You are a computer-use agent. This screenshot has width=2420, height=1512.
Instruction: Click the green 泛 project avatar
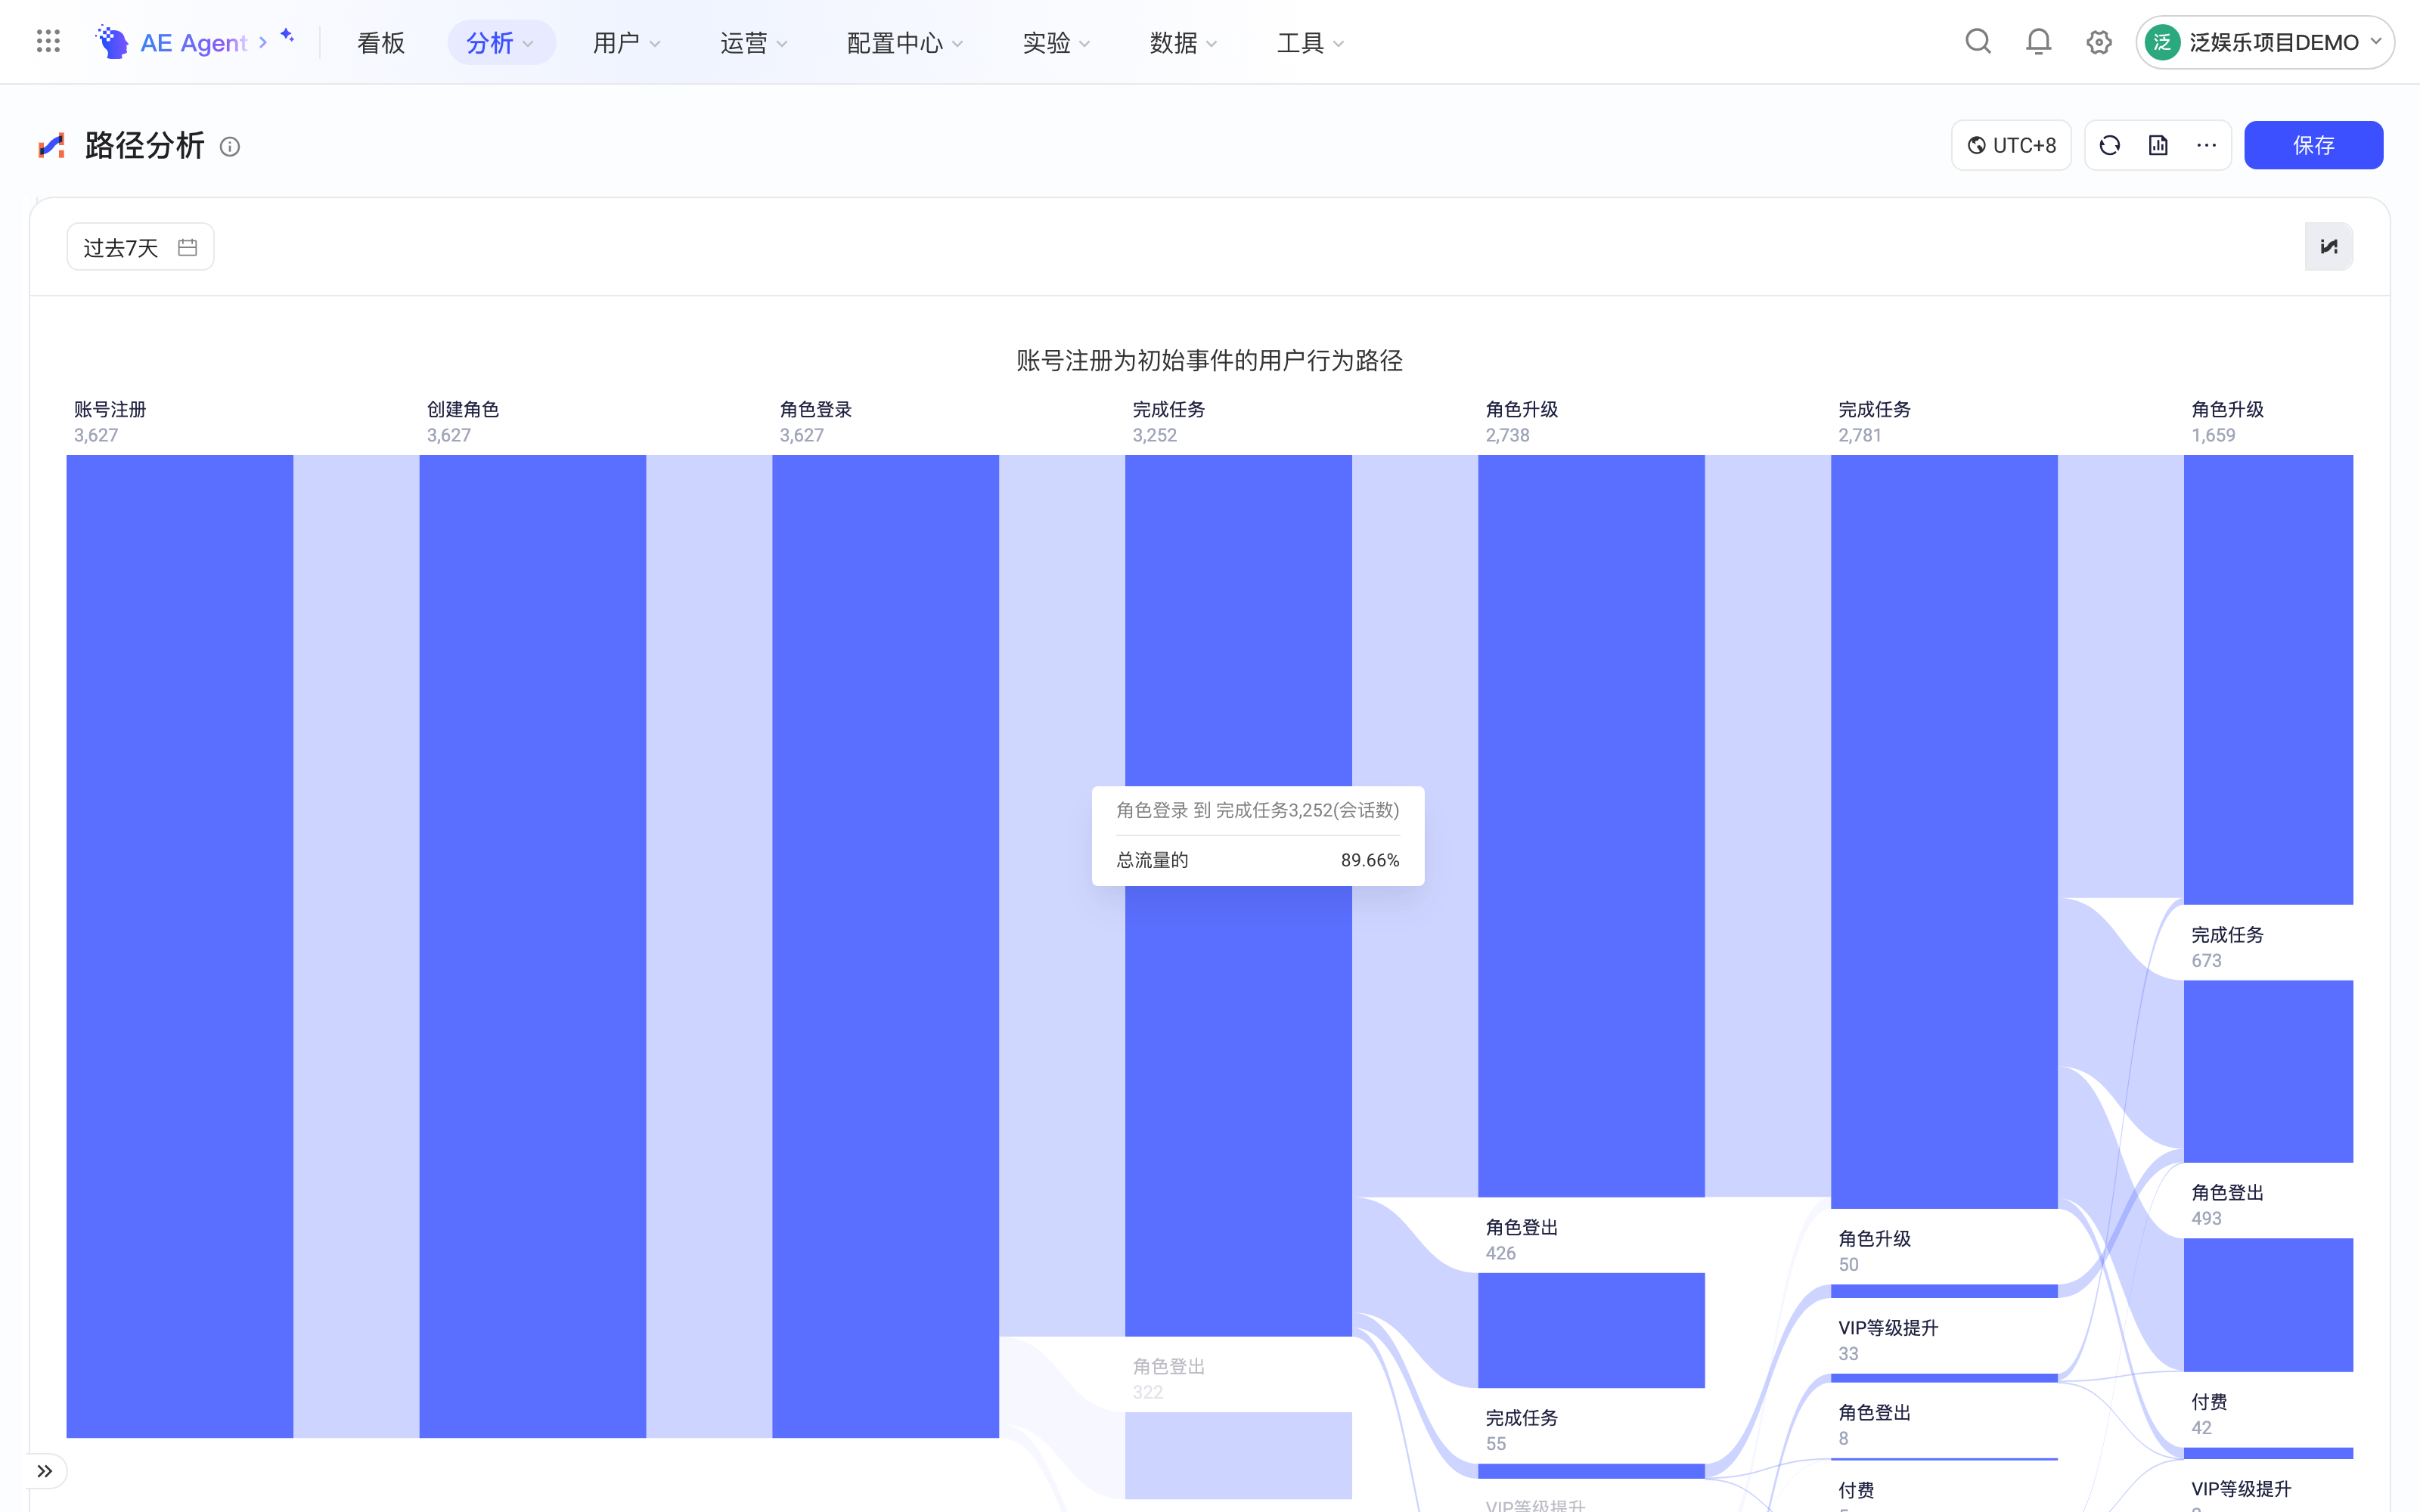click(2162, 42)
